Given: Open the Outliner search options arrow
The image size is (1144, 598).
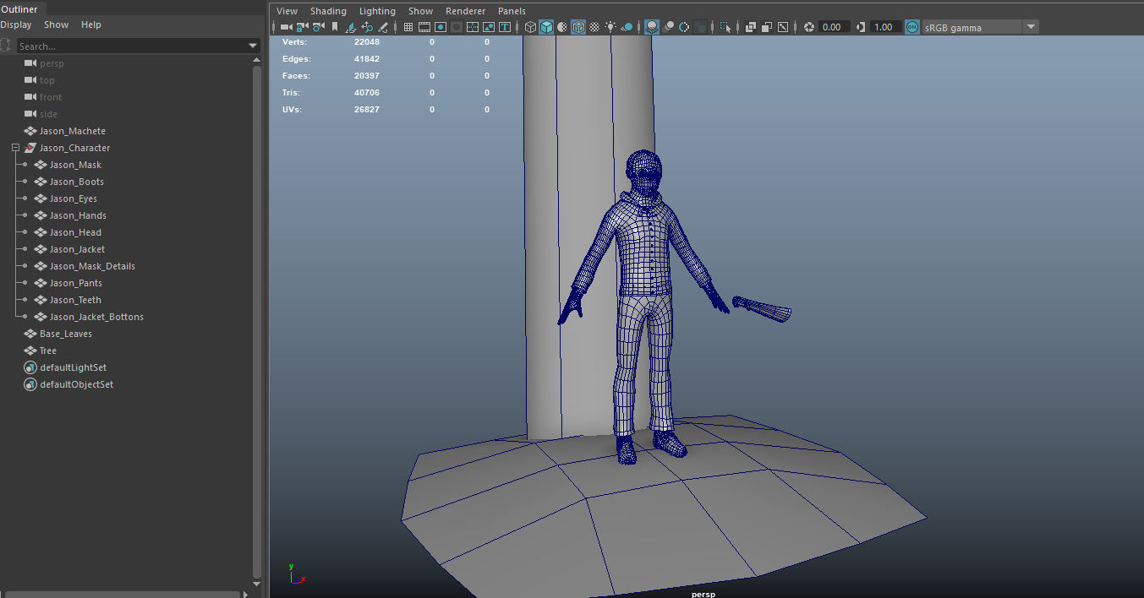Looking at the screenshot, I should pyautogui.click(x=253, y=46).
